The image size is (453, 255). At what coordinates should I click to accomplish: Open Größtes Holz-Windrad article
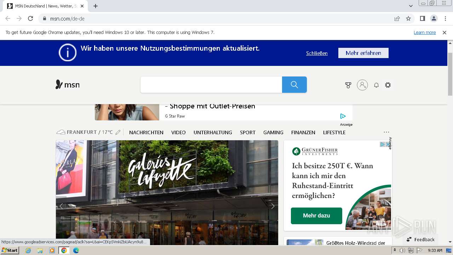click(356, 243)
